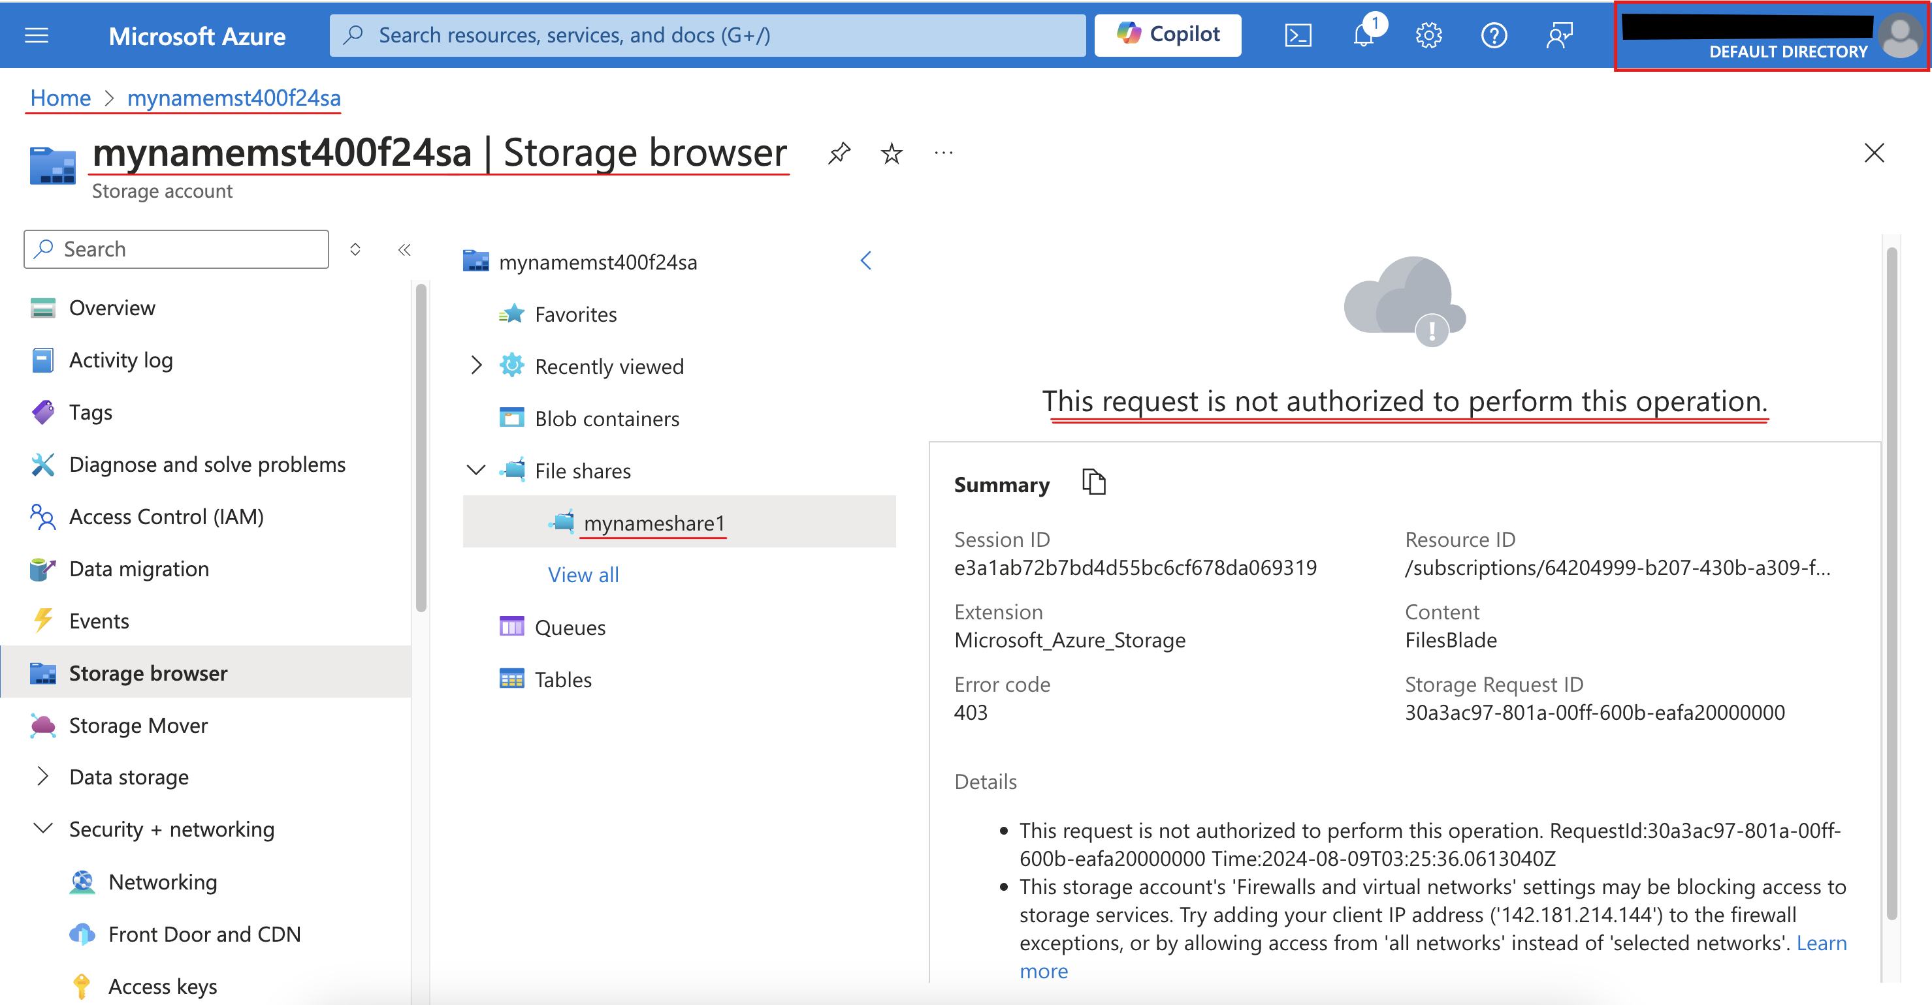Select the mynameshare1 file share
The image size is (1932, 1005).
pyautogui.click(x=679, y=522)
